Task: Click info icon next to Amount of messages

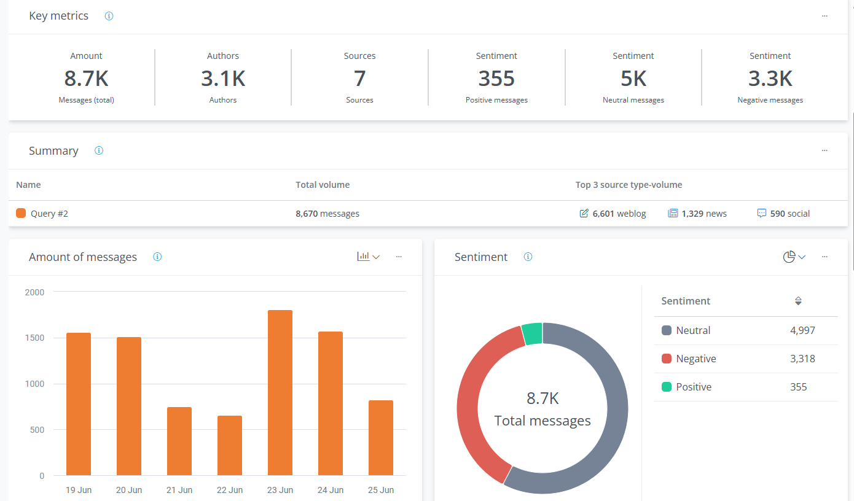Action: click(x=157, y=257)
